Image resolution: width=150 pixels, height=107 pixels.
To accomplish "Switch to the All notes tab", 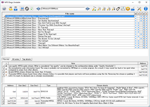I will [15, 59].
